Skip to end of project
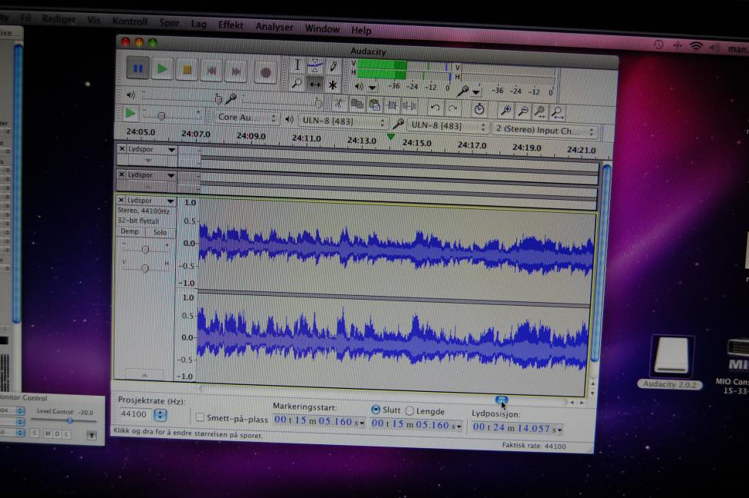749x498 pixels. 236,72
